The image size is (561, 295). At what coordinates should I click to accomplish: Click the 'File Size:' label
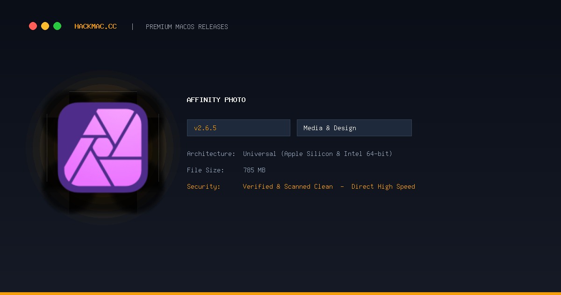pos(206,170)
